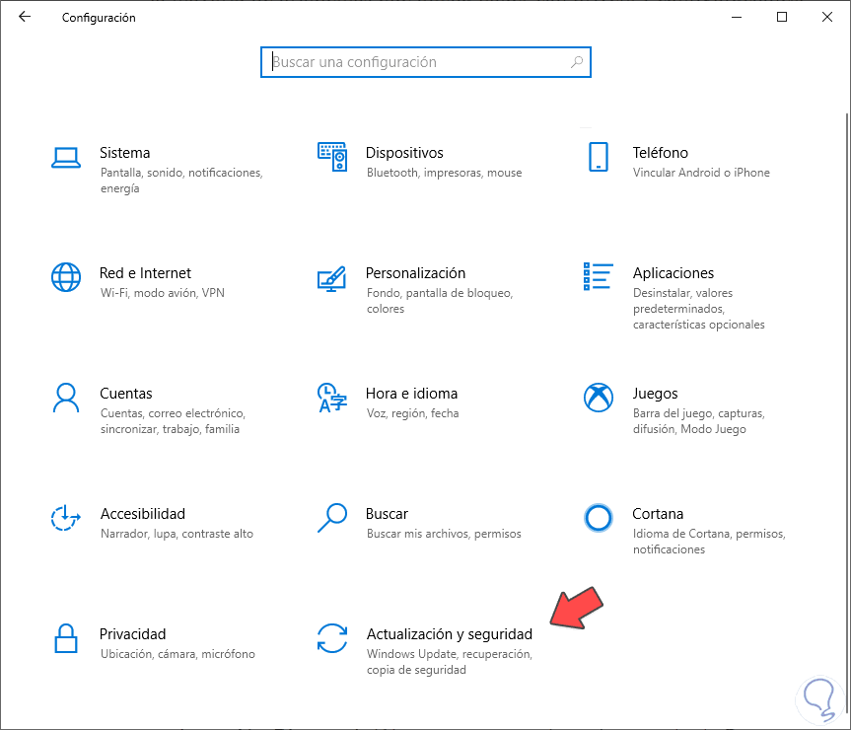
Task: Close the Configuración window
Action: pyautogui.click(x=827, y=17)
